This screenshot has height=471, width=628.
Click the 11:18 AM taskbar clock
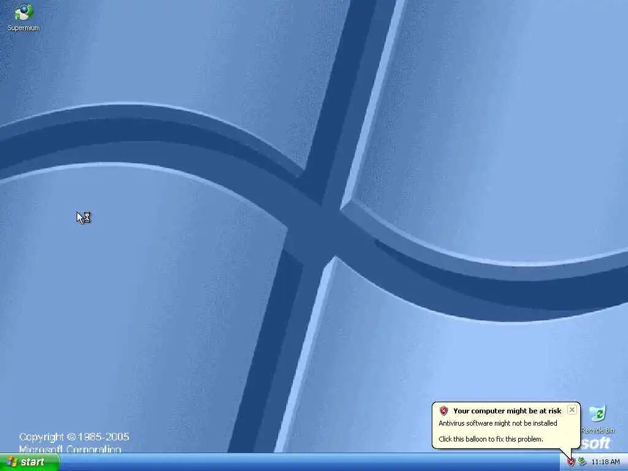tap(605, 462)
